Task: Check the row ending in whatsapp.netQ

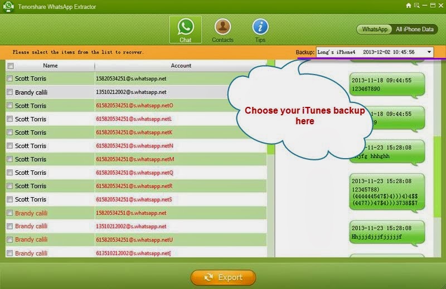Action: click(x=10, y=173)
